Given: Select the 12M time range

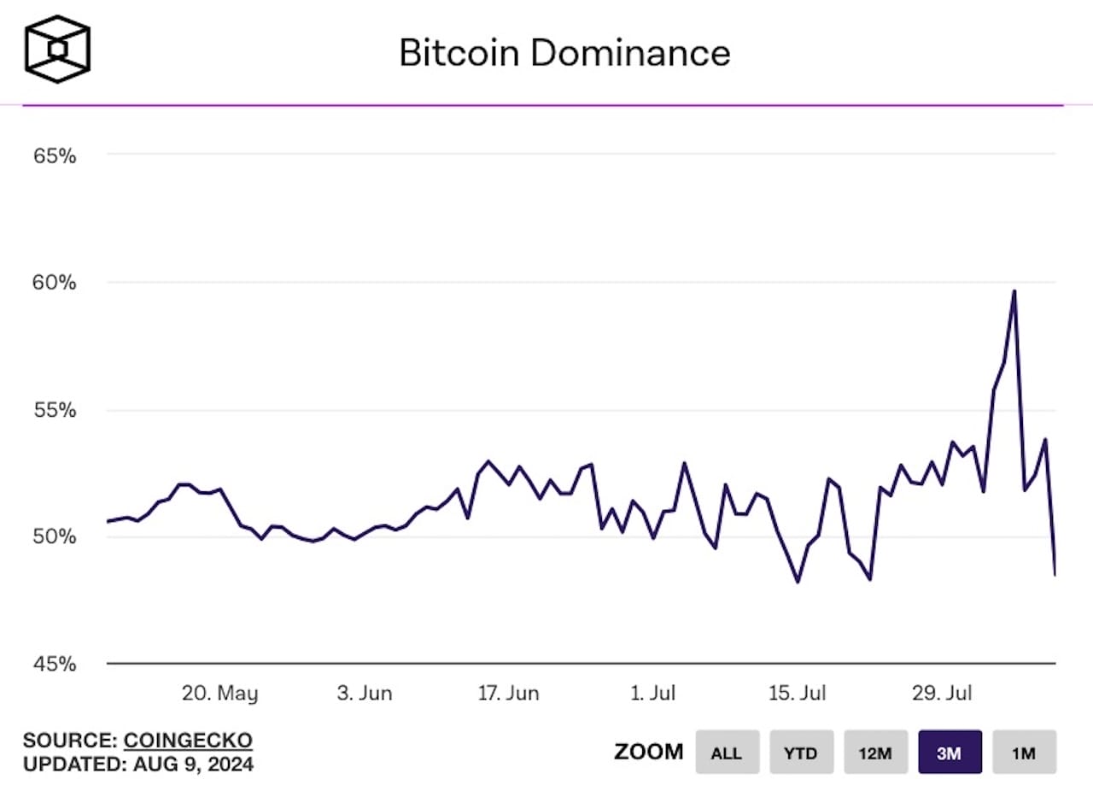Looking at the screenshot, I should [x=875, y=753].
